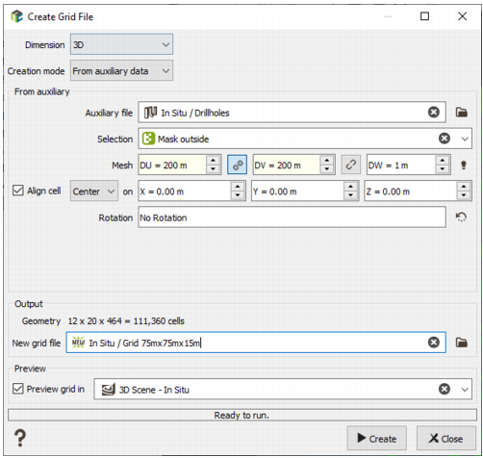Browse for auxiliary file folder icon
The width and height of the screenshot is (483, 458).
pyautogui.click(x=461, y=113)
